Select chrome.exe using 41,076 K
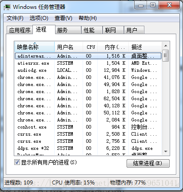 click(88, 77)
